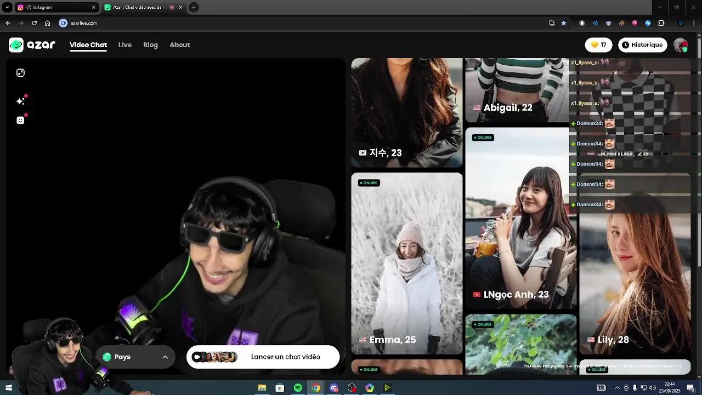
Task: Toggle the video layout expand icon
Action: click(20, 73)
